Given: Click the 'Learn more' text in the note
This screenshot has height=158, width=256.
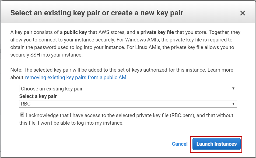Looking at the screenshot, I should tap(220, 70).
